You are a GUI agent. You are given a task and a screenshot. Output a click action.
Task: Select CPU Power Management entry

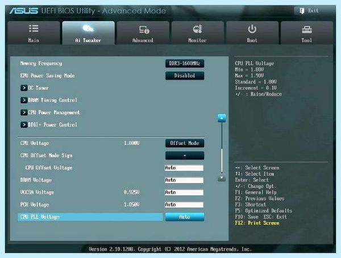pos(54,113)
